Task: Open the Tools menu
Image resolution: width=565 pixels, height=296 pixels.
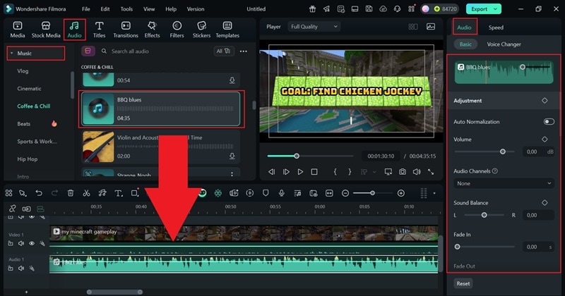Action: [126, 9]
